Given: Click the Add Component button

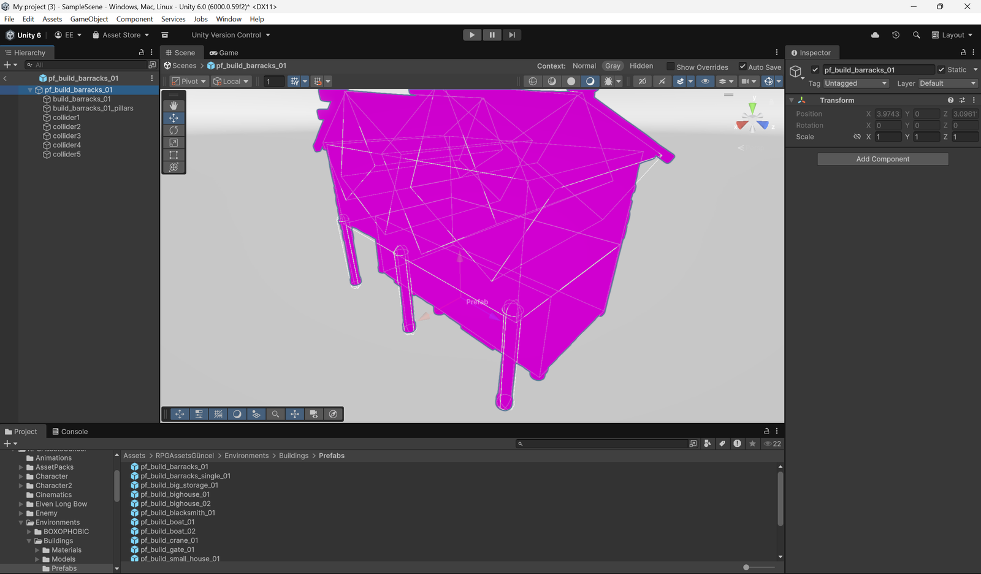Looking at the screenshot, I should click(882, 159).
